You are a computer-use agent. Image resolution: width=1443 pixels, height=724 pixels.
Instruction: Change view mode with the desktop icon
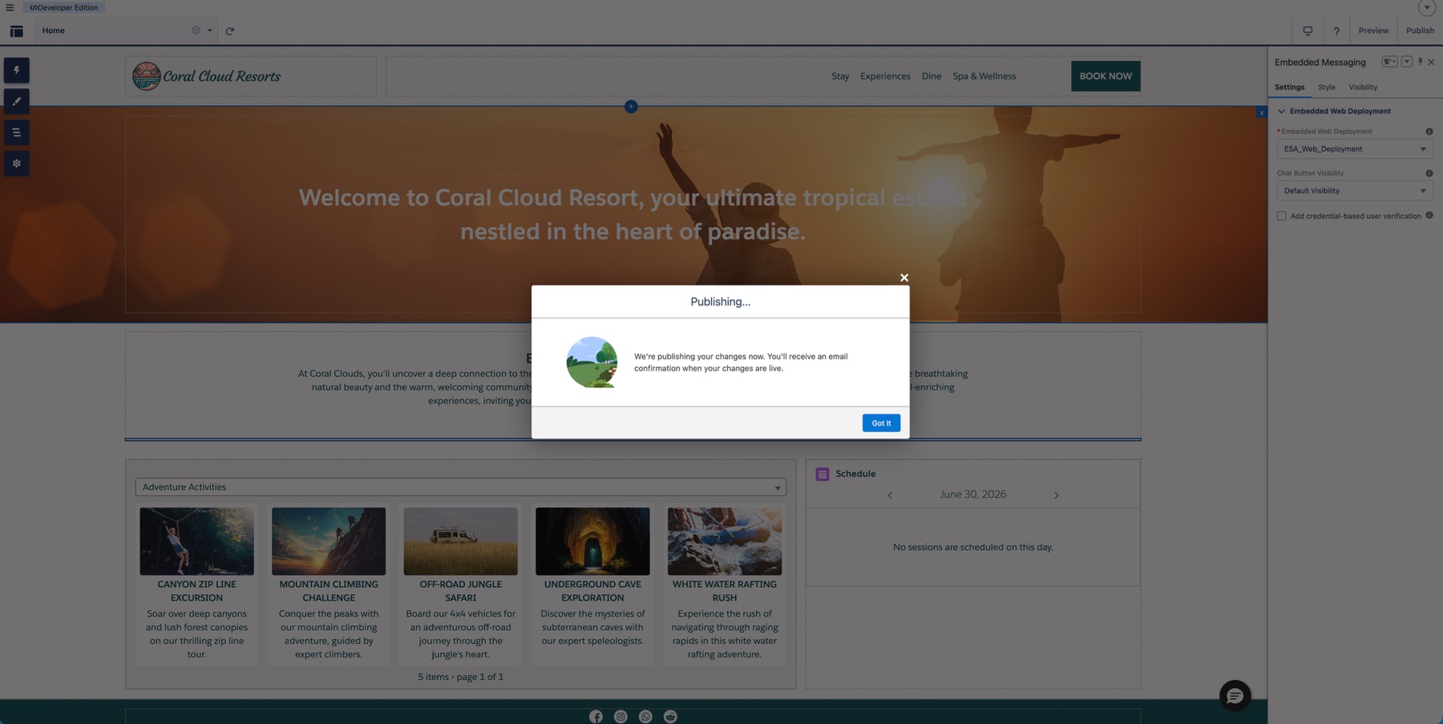point(1308,30)
